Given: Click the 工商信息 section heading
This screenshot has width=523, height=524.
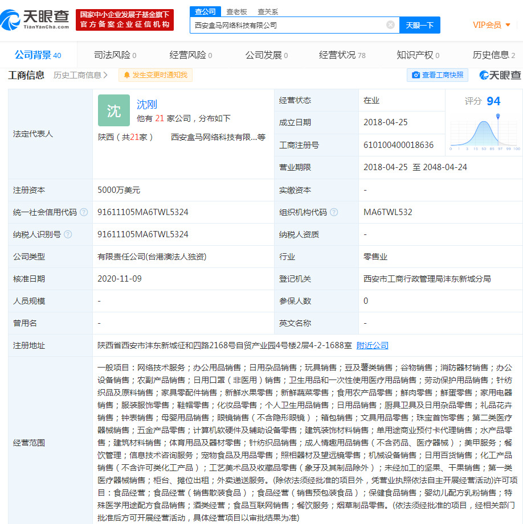Looking at the screenshot, I should pyautogui.click(x=26, y=75).
